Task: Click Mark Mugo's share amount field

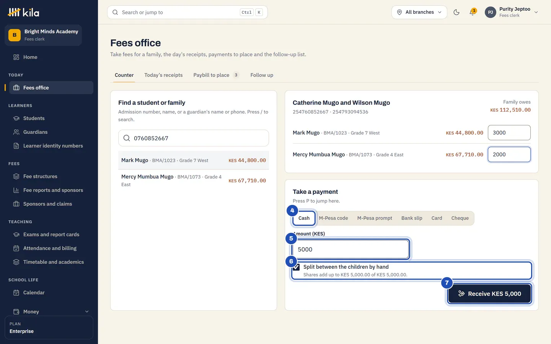Action: pyautogui.click(x=509, y=133)
